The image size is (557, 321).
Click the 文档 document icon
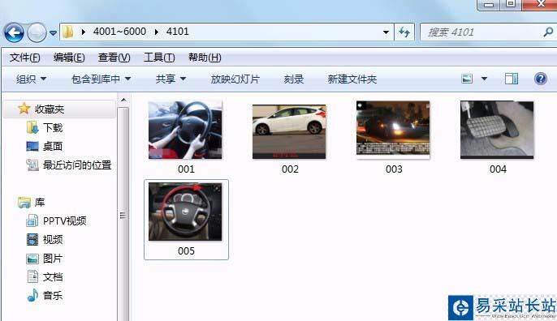coord(32,276)
